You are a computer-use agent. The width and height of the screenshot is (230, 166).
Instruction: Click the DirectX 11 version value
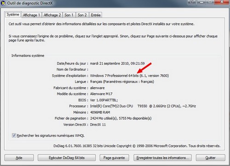98,125
